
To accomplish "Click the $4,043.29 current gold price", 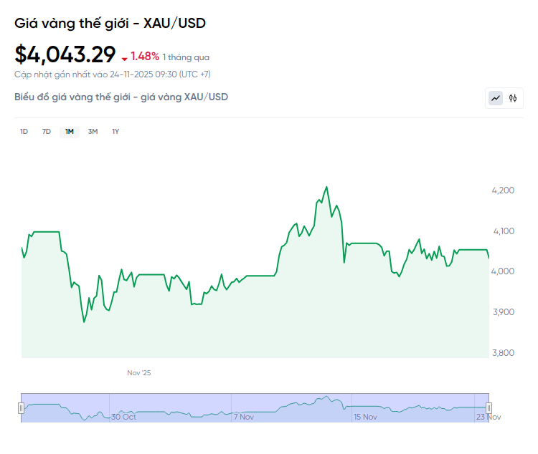I will (x=65, y=54).
